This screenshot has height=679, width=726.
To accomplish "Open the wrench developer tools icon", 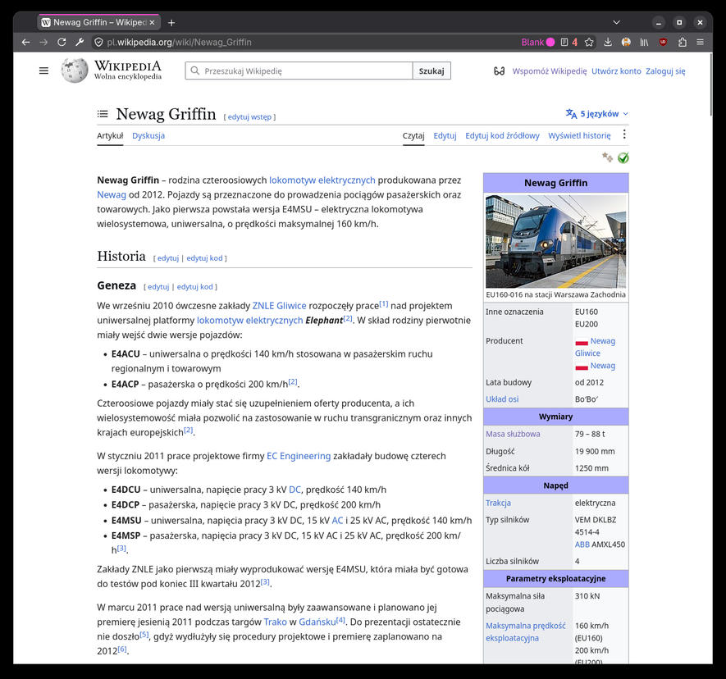I will (80, 42).
